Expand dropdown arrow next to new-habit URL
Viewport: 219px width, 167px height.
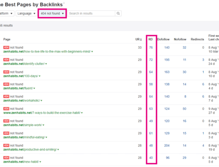coord(40,162)
